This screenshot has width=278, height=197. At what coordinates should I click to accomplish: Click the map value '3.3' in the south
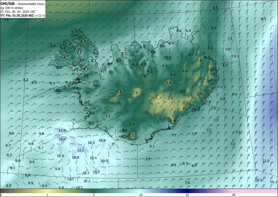(x=131, y=136)
